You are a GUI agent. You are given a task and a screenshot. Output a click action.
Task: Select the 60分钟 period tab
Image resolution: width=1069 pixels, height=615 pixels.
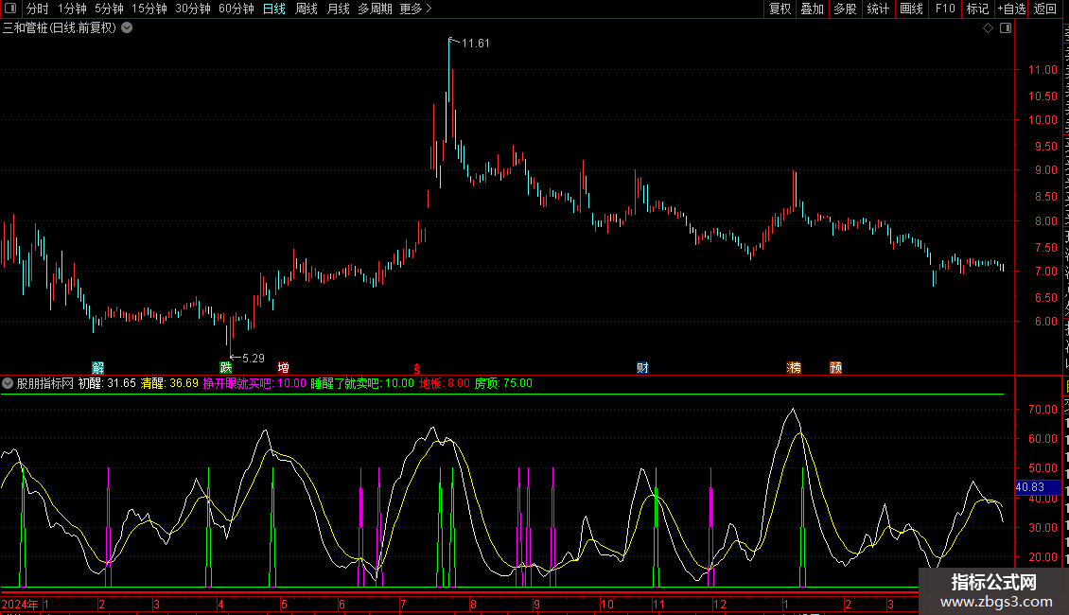click(x=236, y=9)
